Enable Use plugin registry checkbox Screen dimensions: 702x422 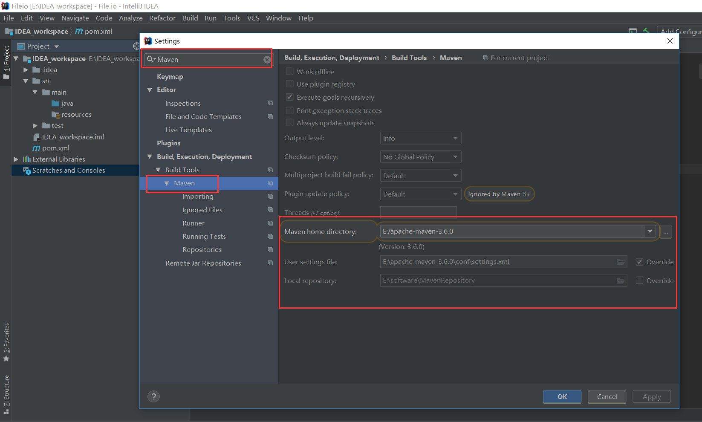pyautogui.click(x=289, y=84)
